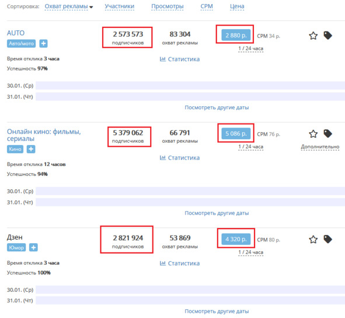
Task: Expand 1 / 24 часа option for AUTO
Action: [250, 49]
